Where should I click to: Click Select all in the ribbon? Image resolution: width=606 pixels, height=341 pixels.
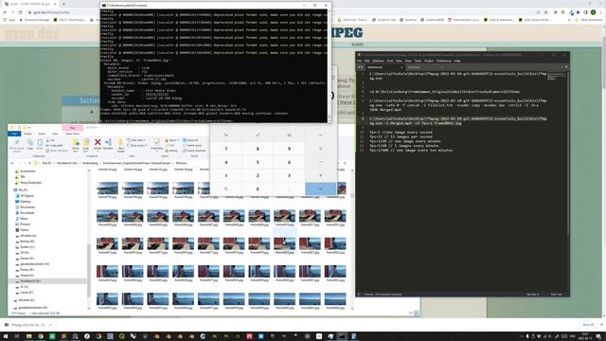[x=190, y=140]
